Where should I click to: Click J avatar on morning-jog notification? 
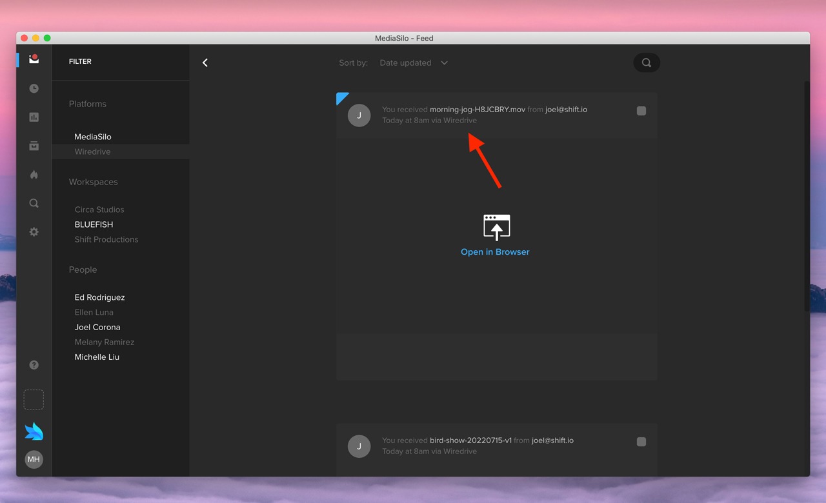(359, 115)
